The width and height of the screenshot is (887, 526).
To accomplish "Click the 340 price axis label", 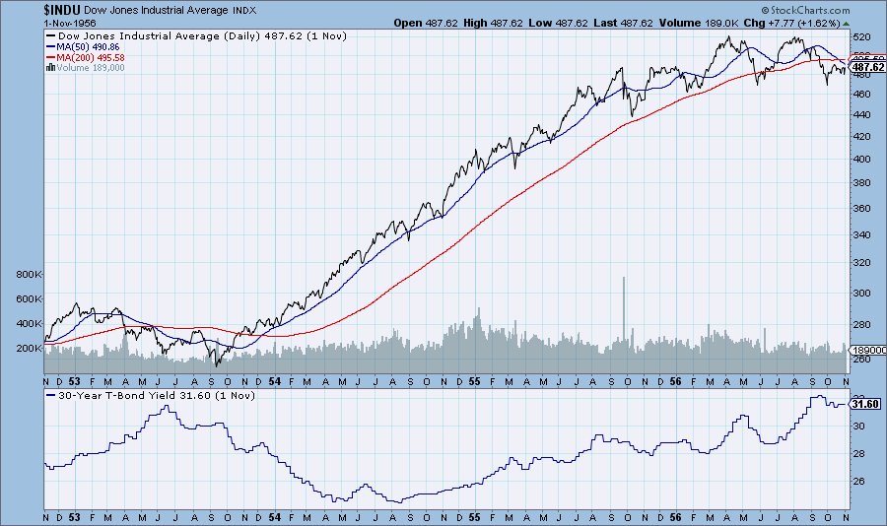I will pyautogui.click(x=861, y=234).
